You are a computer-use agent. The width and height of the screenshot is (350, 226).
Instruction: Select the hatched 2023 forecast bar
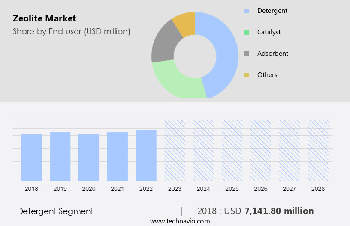(x=175, y=150)
